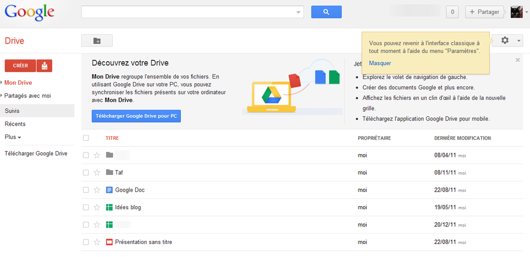Star the folder dated 08/04/11

[97, 155]
